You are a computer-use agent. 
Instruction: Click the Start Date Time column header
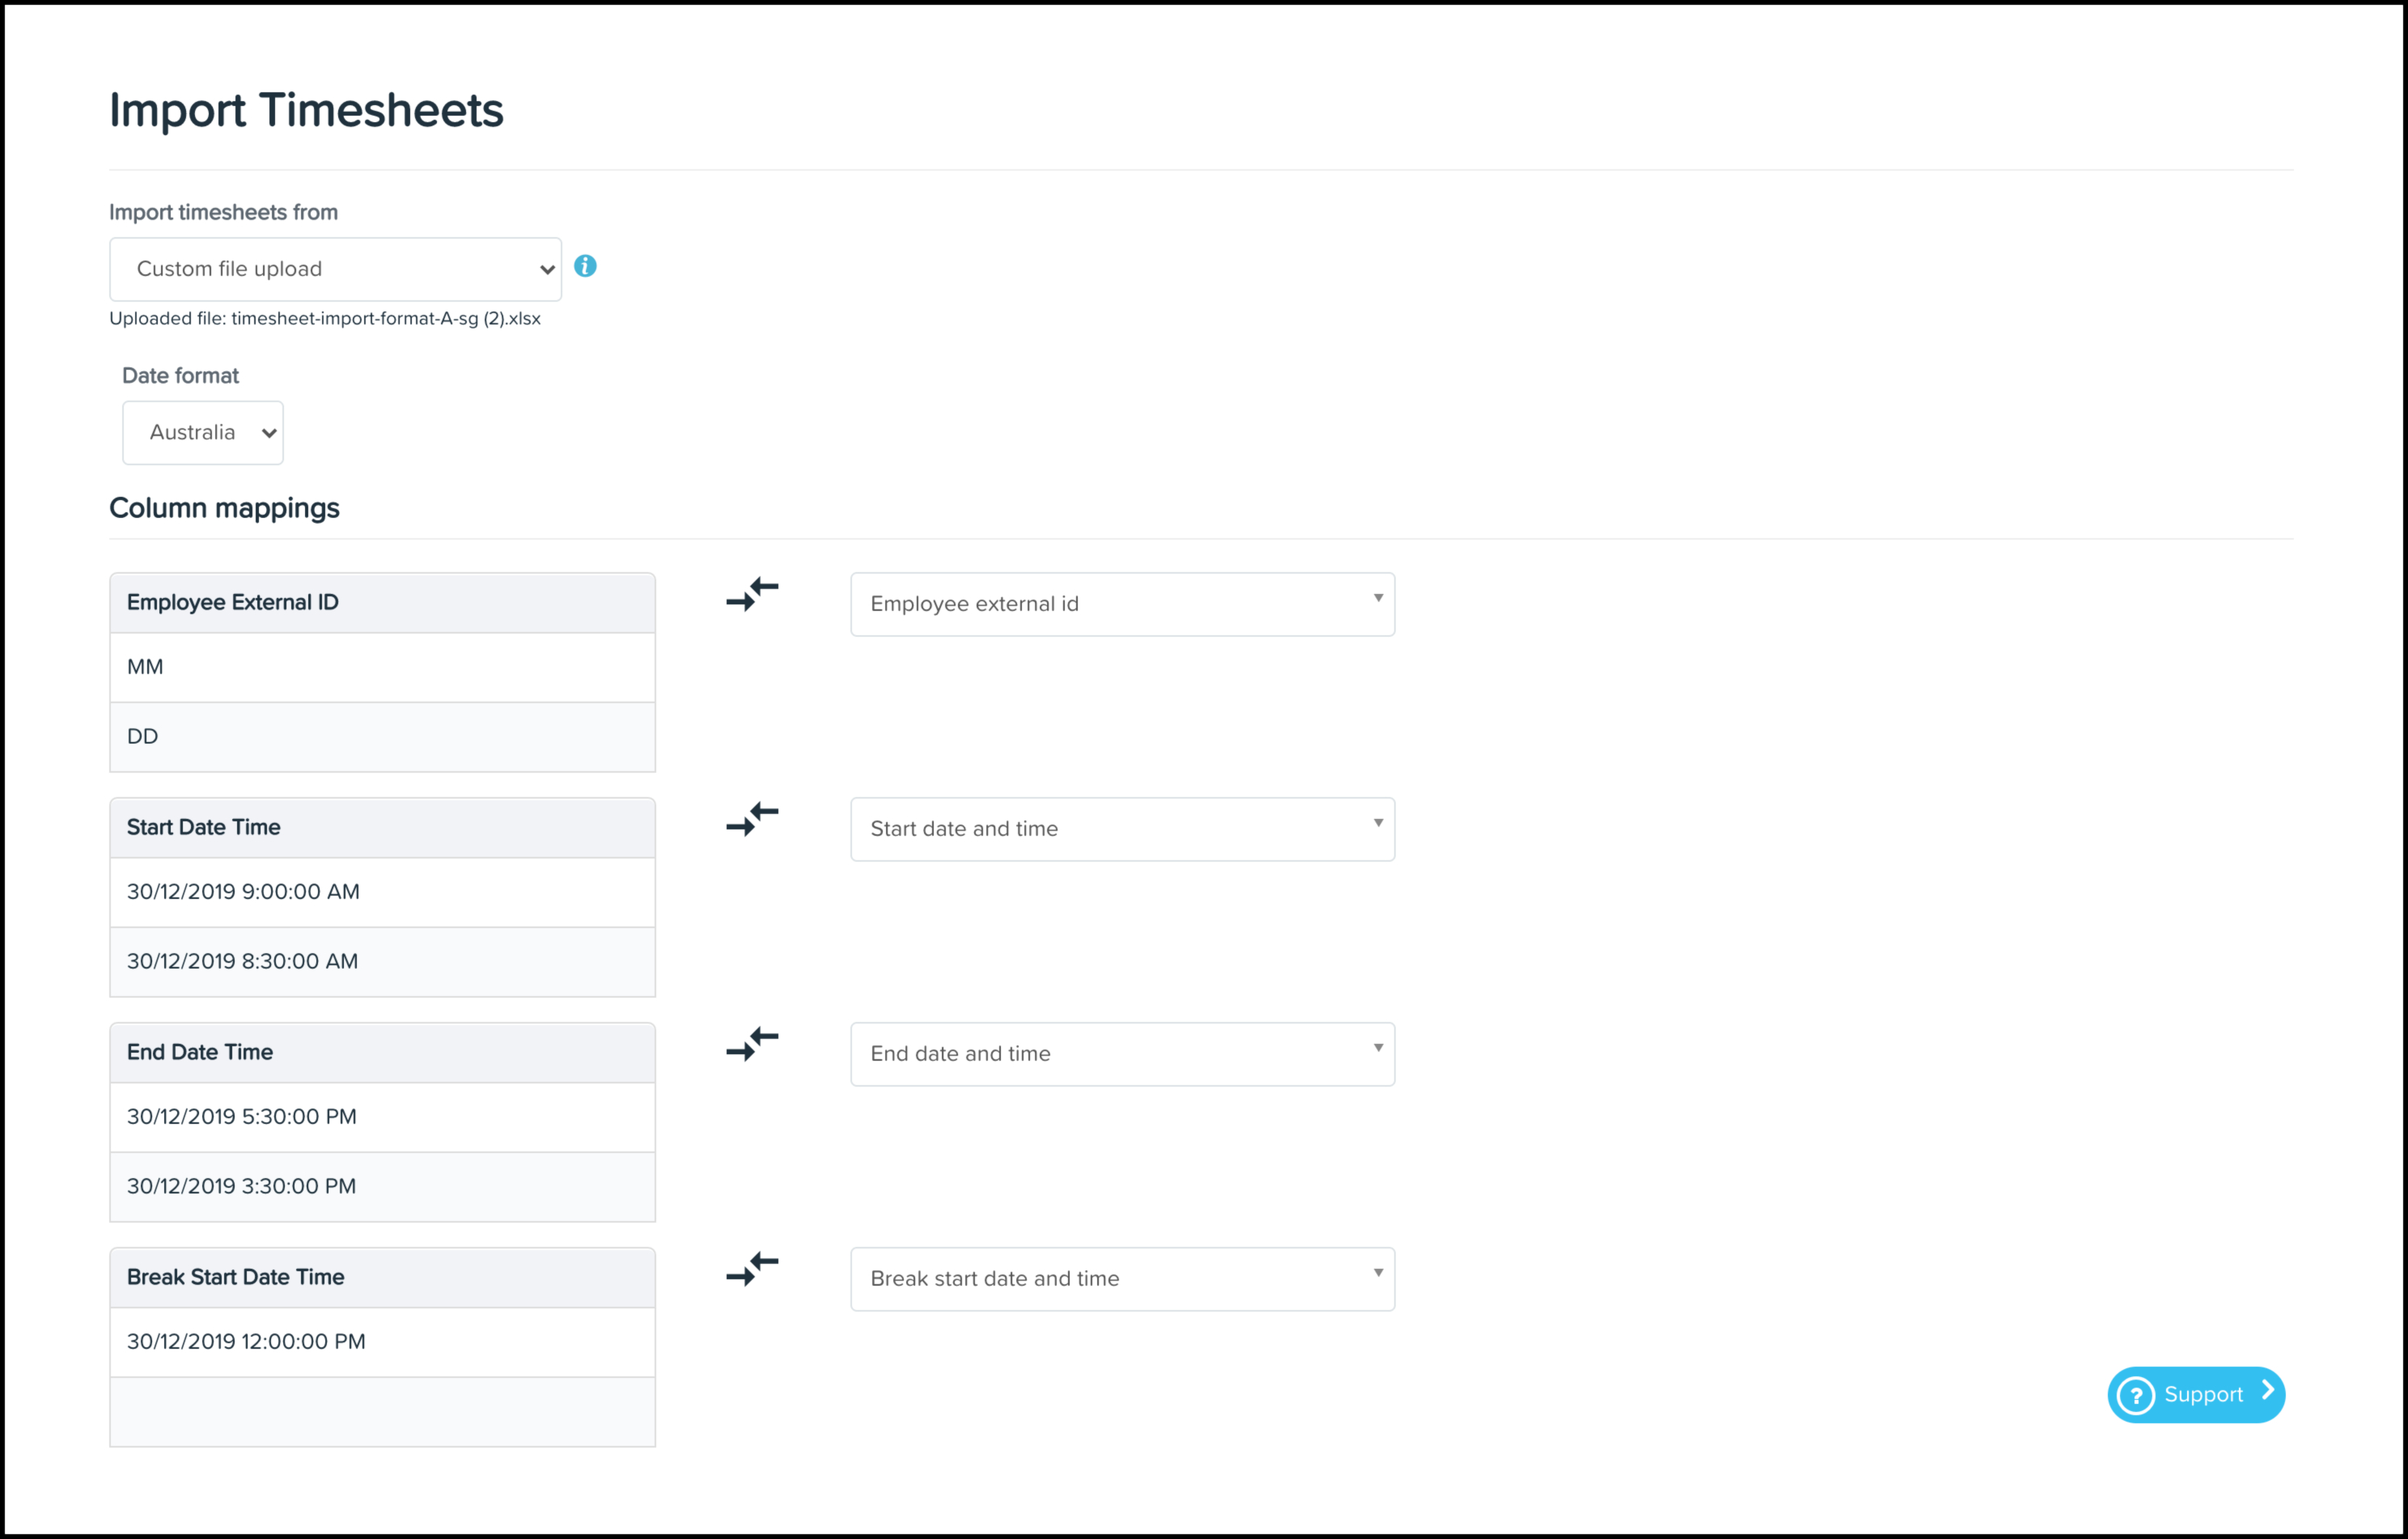[382, 828]
